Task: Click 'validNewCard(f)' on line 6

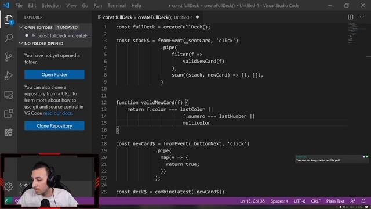Action: 203,61
